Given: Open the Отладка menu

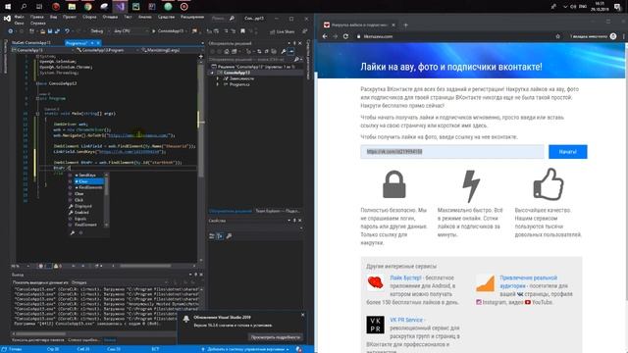Looking at the screenshot, I should click(110, 18).
